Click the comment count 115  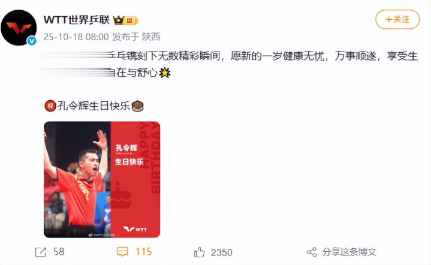tap(143, 252)
